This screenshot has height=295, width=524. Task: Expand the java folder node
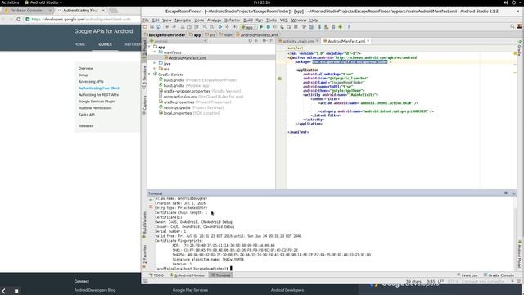[x=155, y=63]
